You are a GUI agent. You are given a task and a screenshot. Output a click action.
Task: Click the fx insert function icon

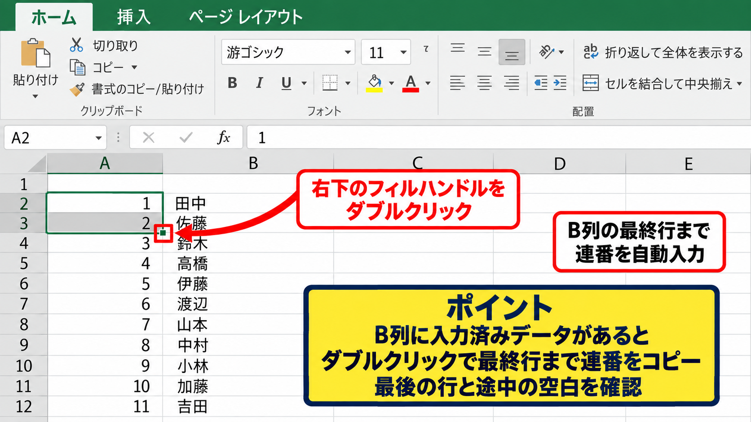click(x=223, y=138)
